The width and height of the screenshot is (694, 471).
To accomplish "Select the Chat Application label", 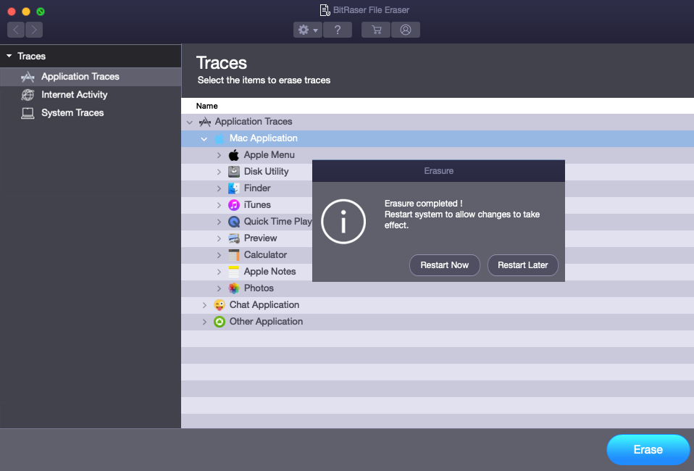I will pos(264,305).
